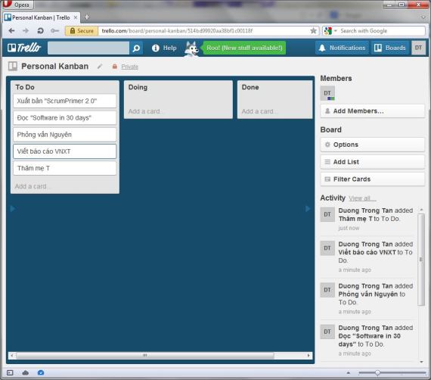Click the pencil icon to rename board
This screenshot has width=431, height=380.
(100, 67)
